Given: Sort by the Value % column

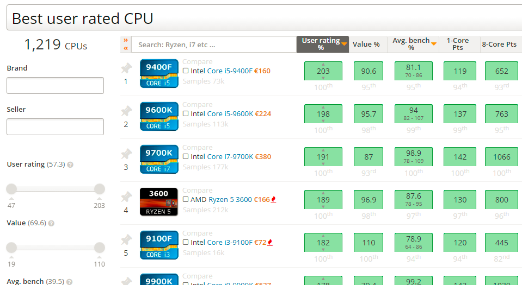Looking at the screenshot, I should (x=368, y=44).
